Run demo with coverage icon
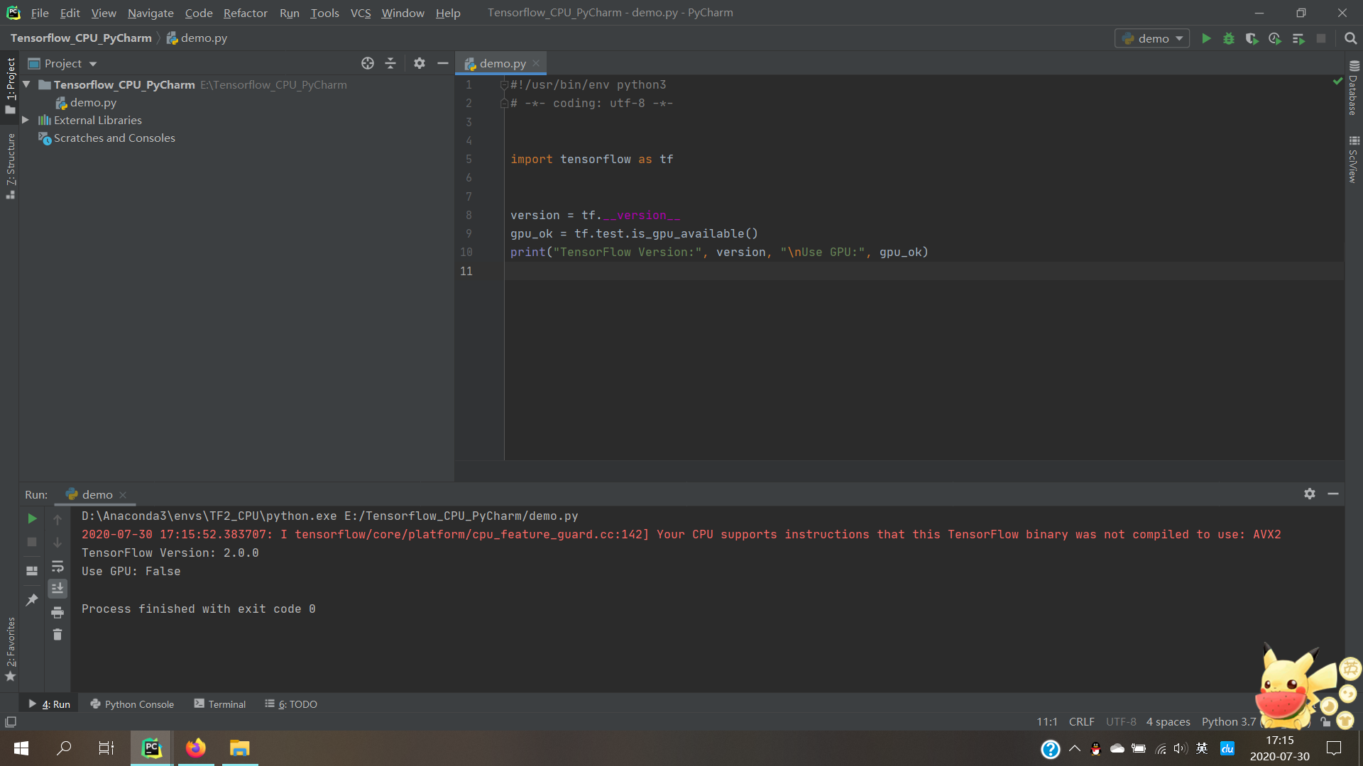The height and width of the screenshot is (766, 1363). click(1252, 38)
